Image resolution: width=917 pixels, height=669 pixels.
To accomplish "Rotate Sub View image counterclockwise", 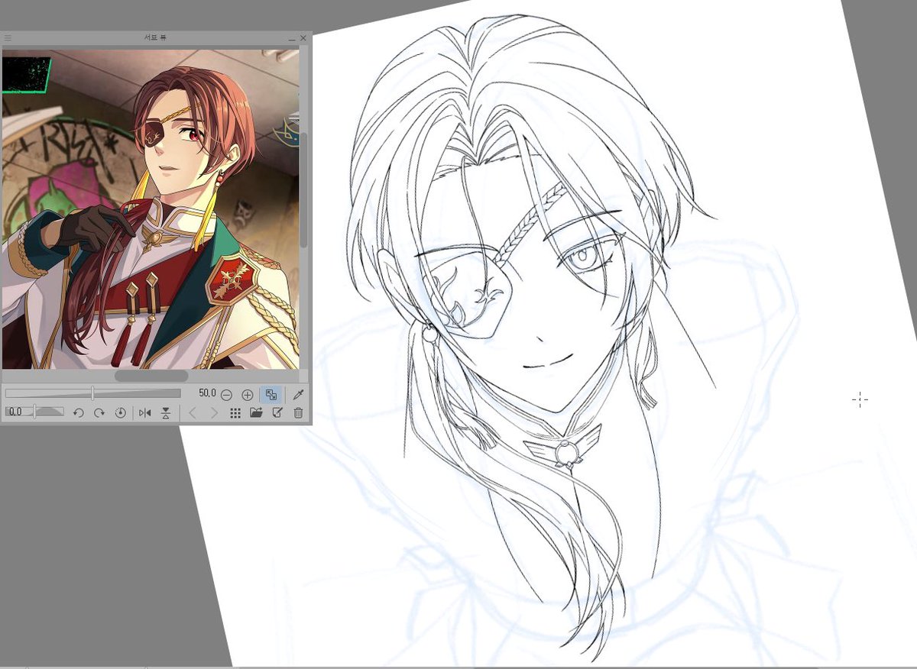I will (78, 413).
